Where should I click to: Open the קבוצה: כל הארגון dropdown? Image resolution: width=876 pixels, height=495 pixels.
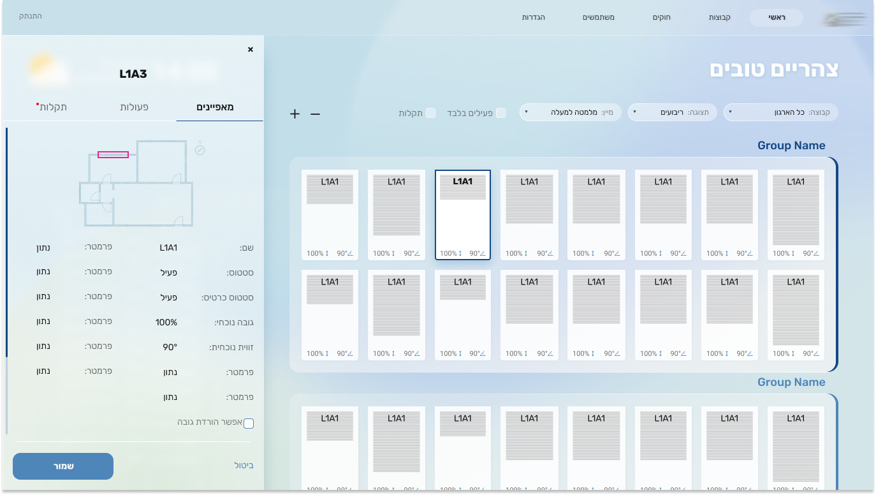click(x=780, y=112)
